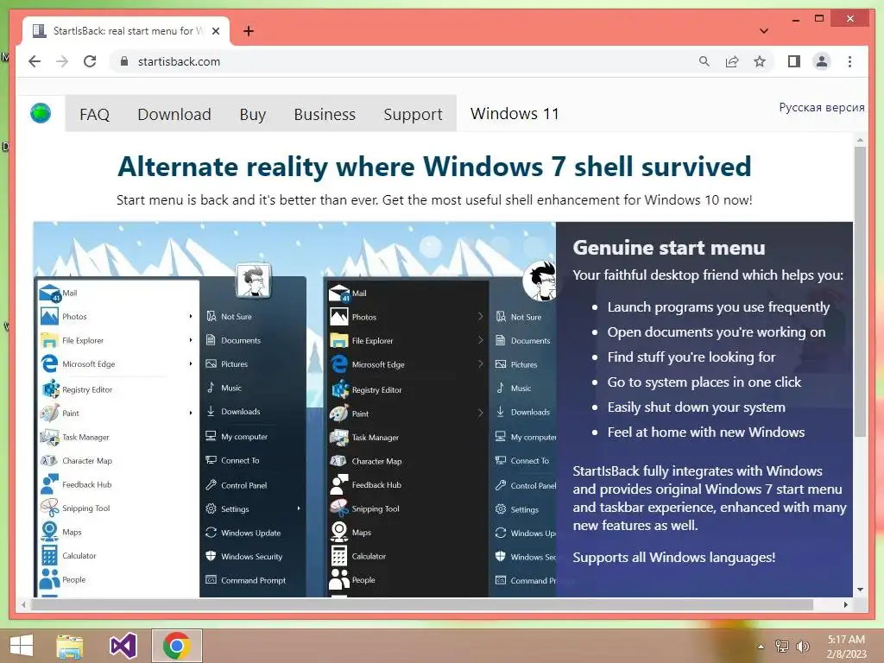Close the StartIsBack tab

click(215, 31)
